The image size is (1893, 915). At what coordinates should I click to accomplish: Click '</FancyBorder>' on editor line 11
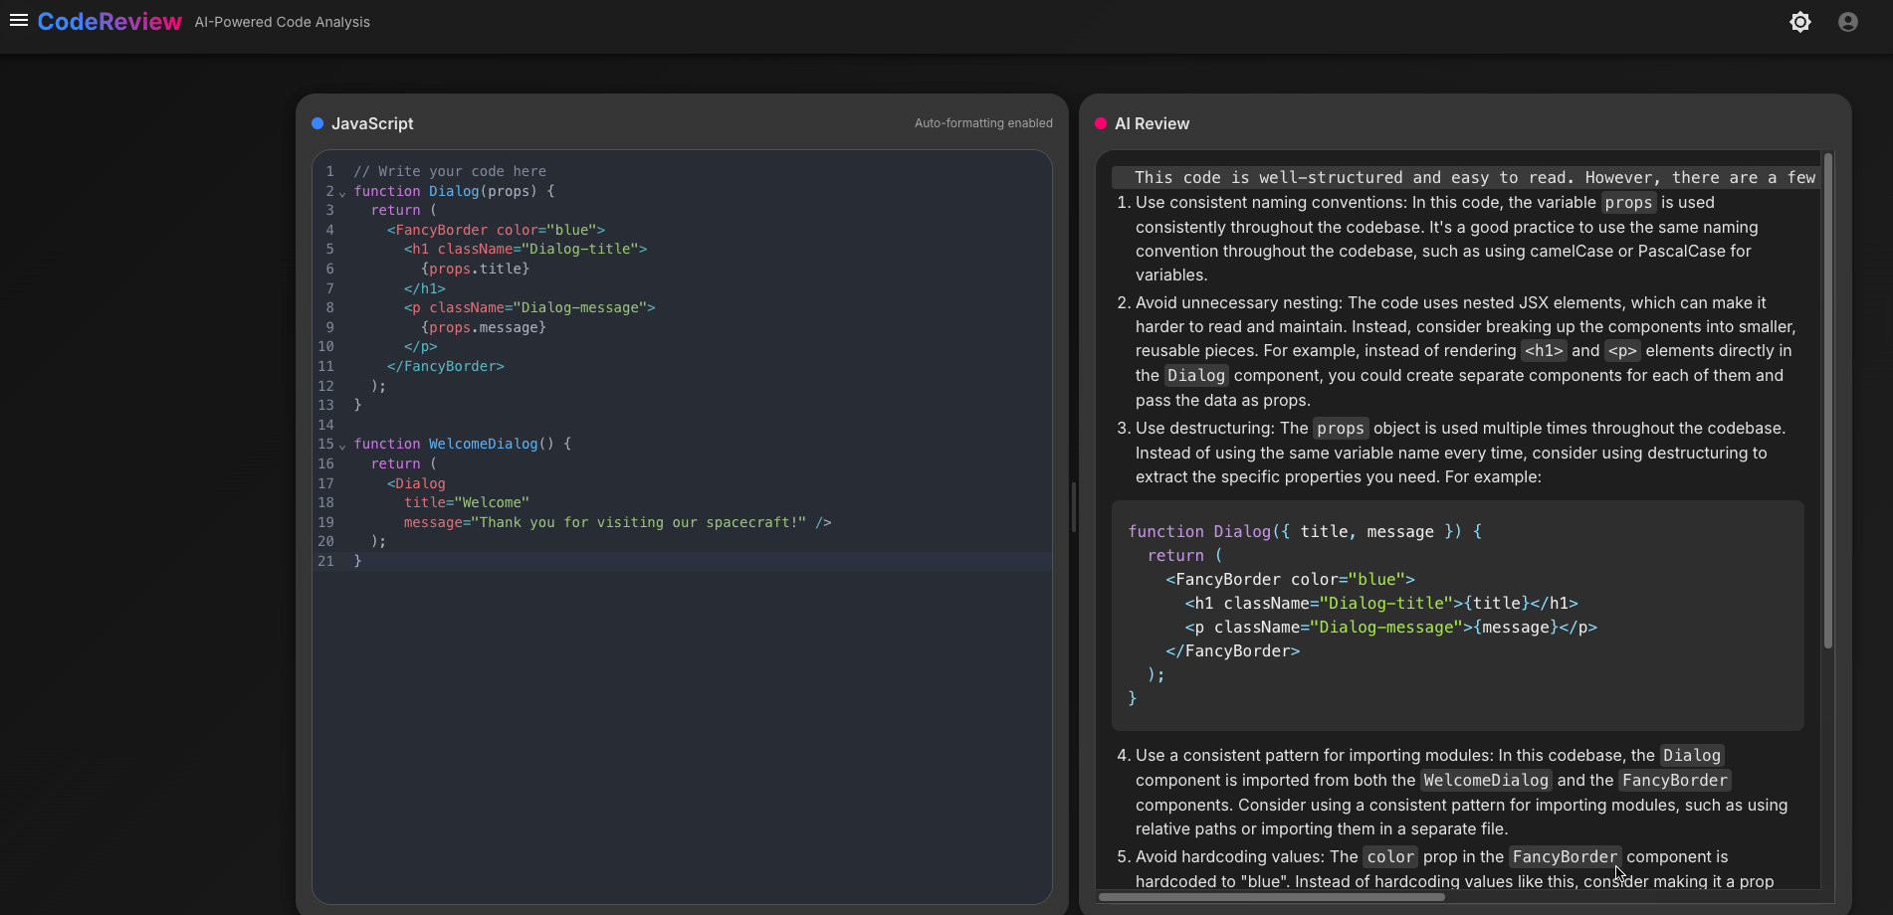click(x=446, y=366)
